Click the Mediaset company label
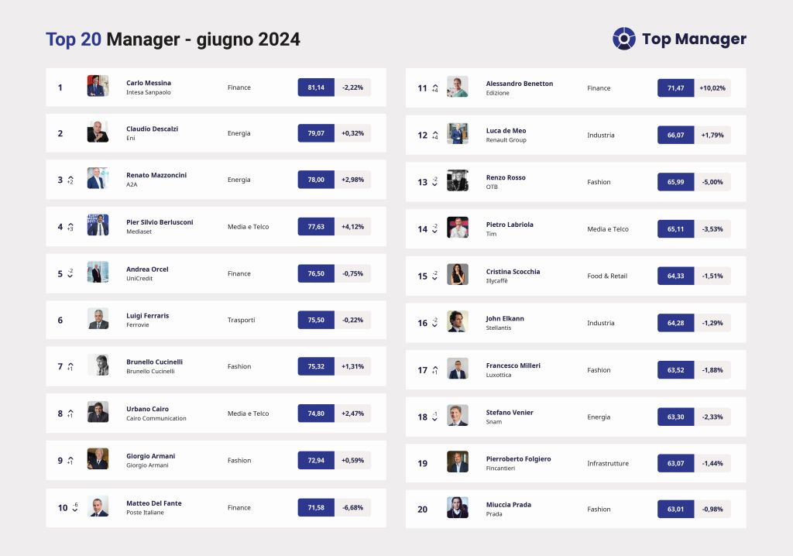 click(139, 232)
